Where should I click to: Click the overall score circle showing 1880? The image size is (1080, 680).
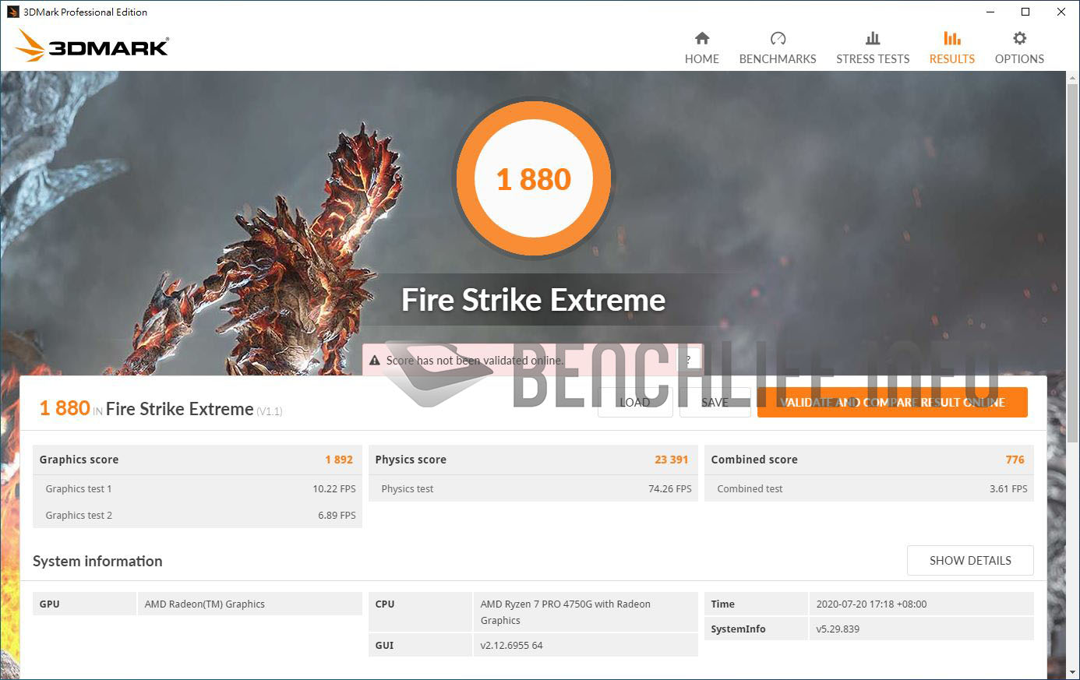(534, 178)
